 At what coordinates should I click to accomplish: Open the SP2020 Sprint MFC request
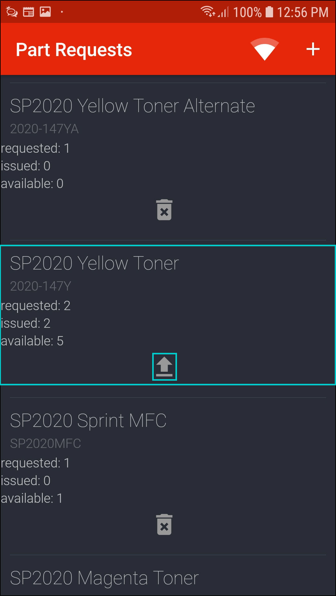pyautogui.click(x=88, y=421)
